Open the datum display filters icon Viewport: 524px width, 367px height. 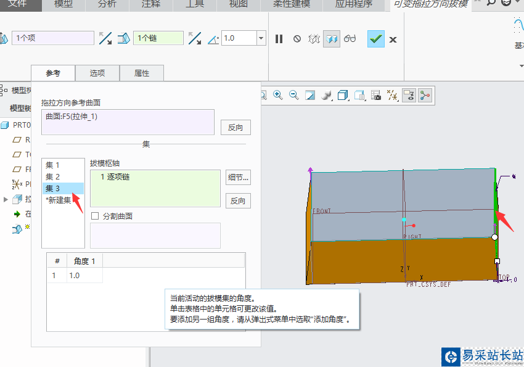point(392,96)
